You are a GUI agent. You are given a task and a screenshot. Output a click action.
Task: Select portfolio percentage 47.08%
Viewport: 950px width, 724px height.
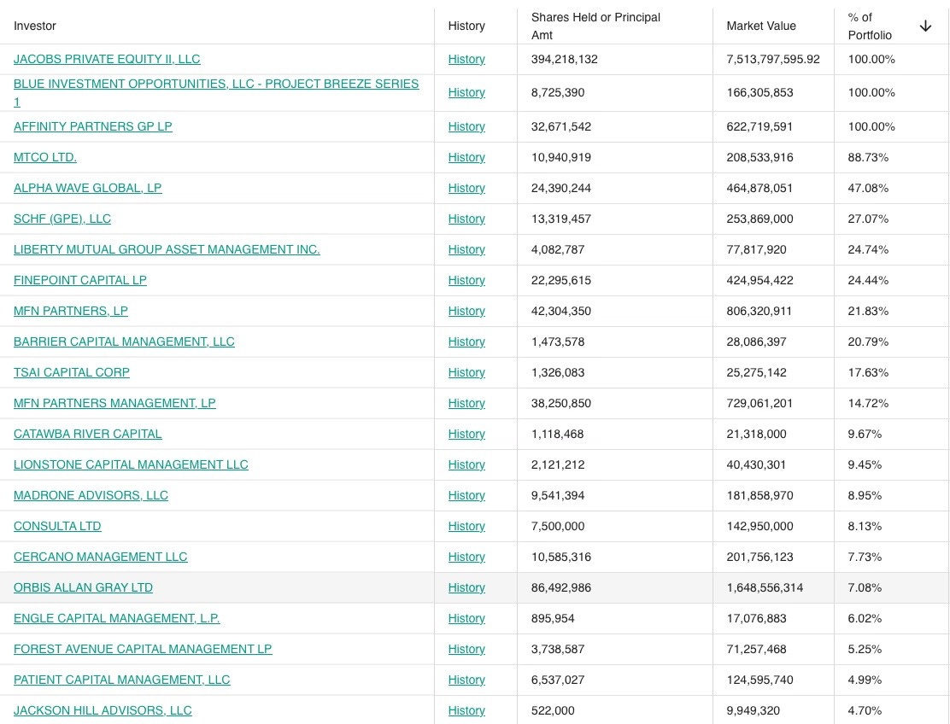tap(868, 189)
